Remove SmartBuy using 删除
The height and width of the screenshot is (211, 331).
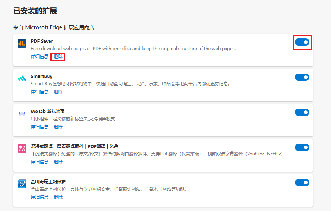click(x=58, y=91)
